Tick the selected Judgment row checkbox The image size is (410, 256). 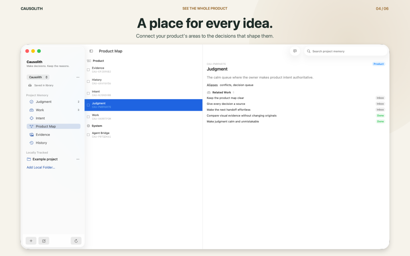click(x=88, y=105)
